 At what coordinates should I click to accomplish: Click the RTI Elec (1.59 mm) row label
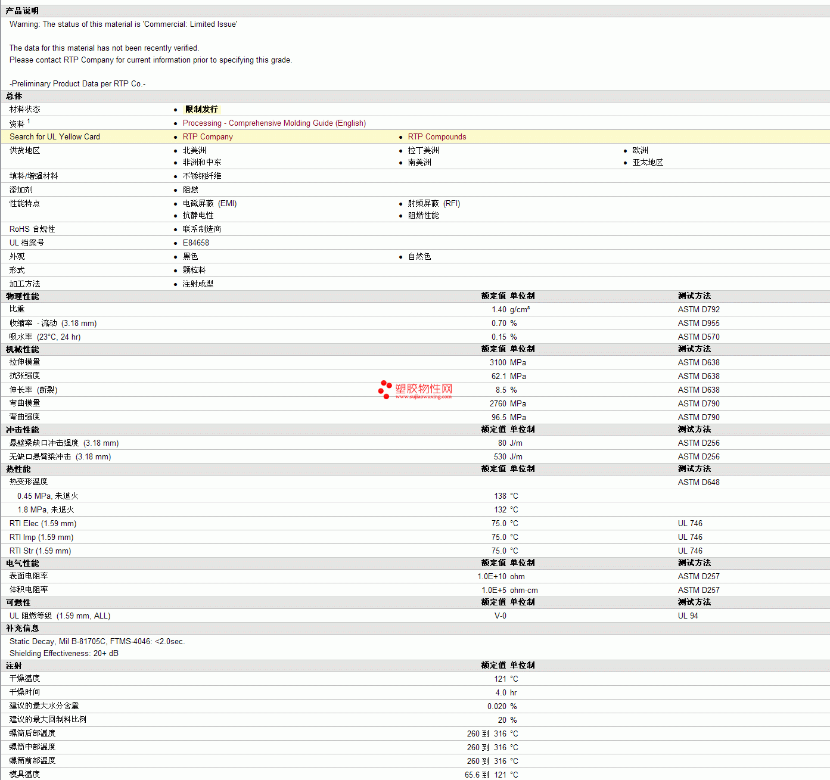[43, 524]
